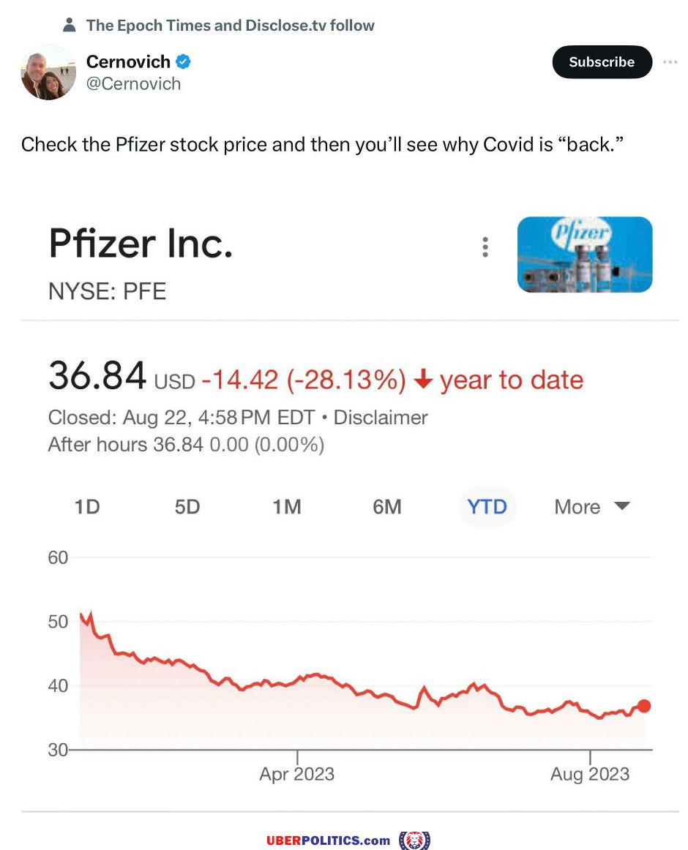Screen dimensions: 688x850
Task: Click the Disclaimer link
Action: pos(381,418)
